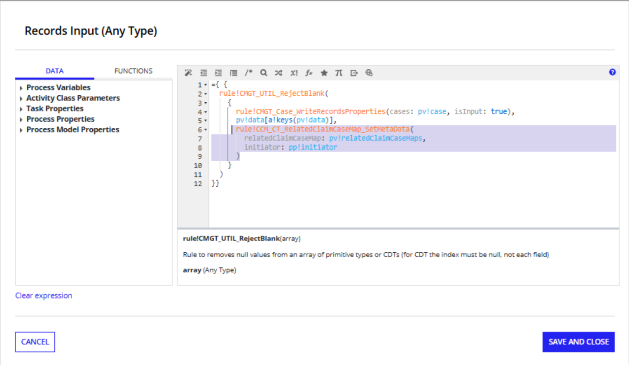Open search with the magnifier icon

tap(264, 73)
